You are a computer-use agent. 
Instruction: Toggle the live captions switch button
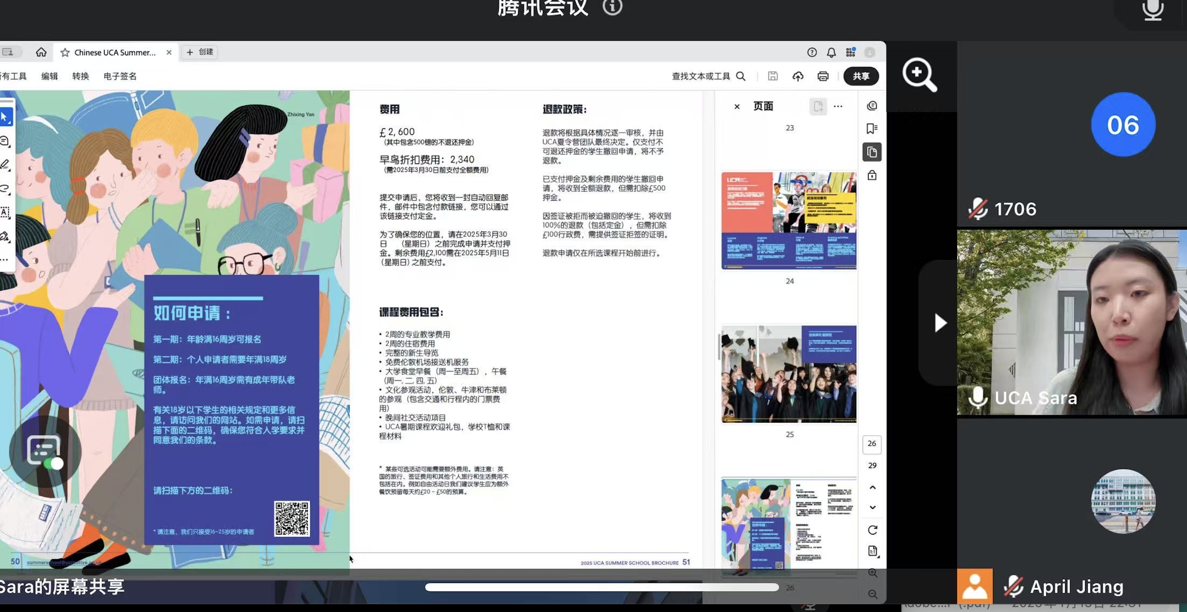tap(45, 451)
